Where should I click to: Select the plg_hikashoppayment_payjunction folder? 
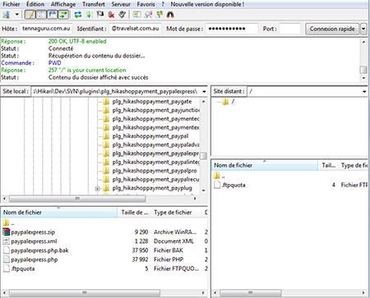point(155,110)
